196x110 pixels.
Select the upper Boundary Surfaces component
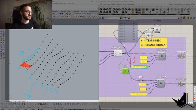pos(182,56)
